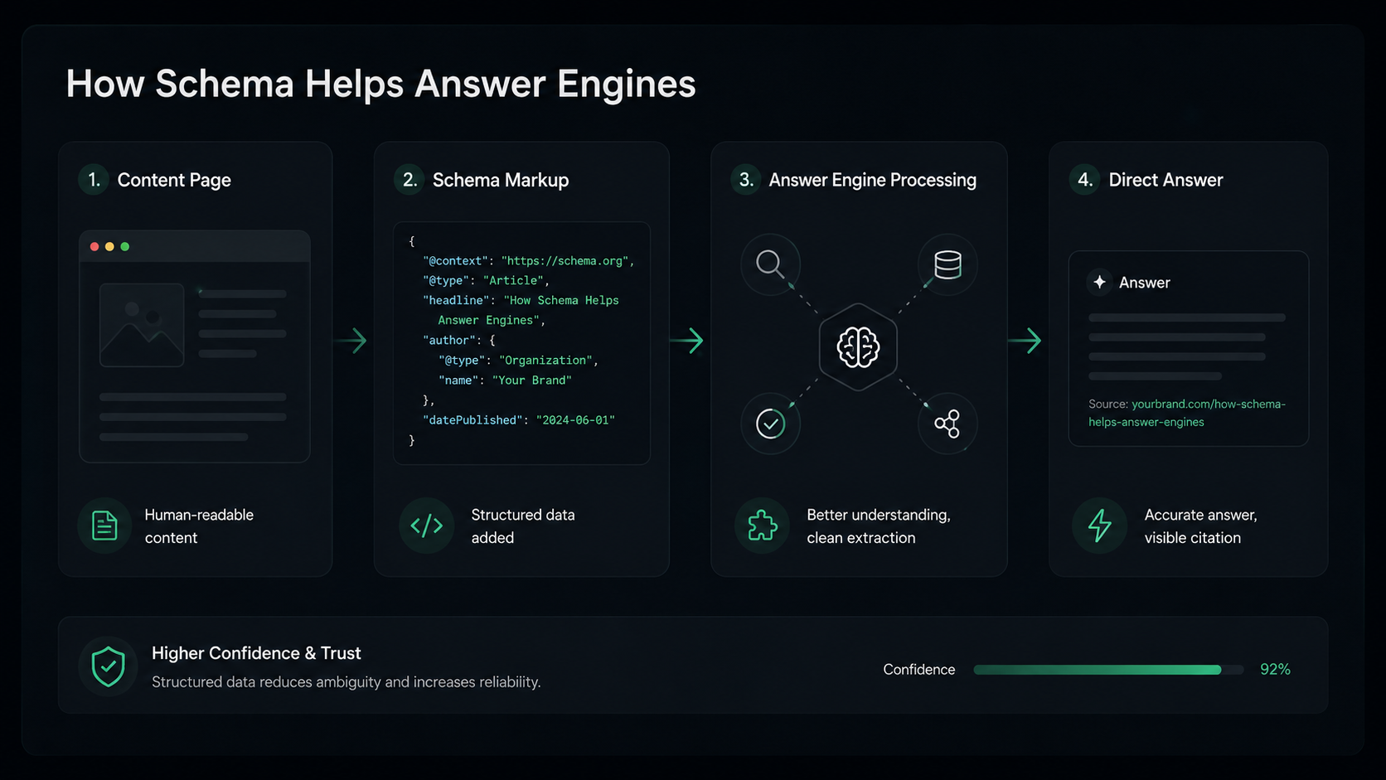1386x780 pixels.
Task: Click the step 4 number badge
Action: pos(1085,180)
